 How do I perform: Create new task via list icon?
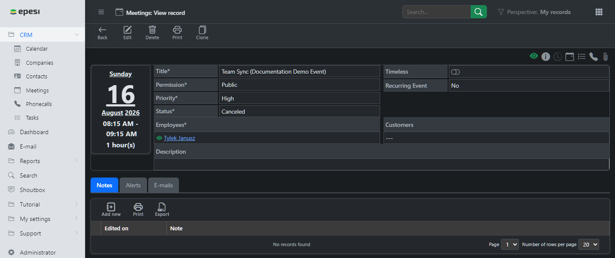point(581,56)
